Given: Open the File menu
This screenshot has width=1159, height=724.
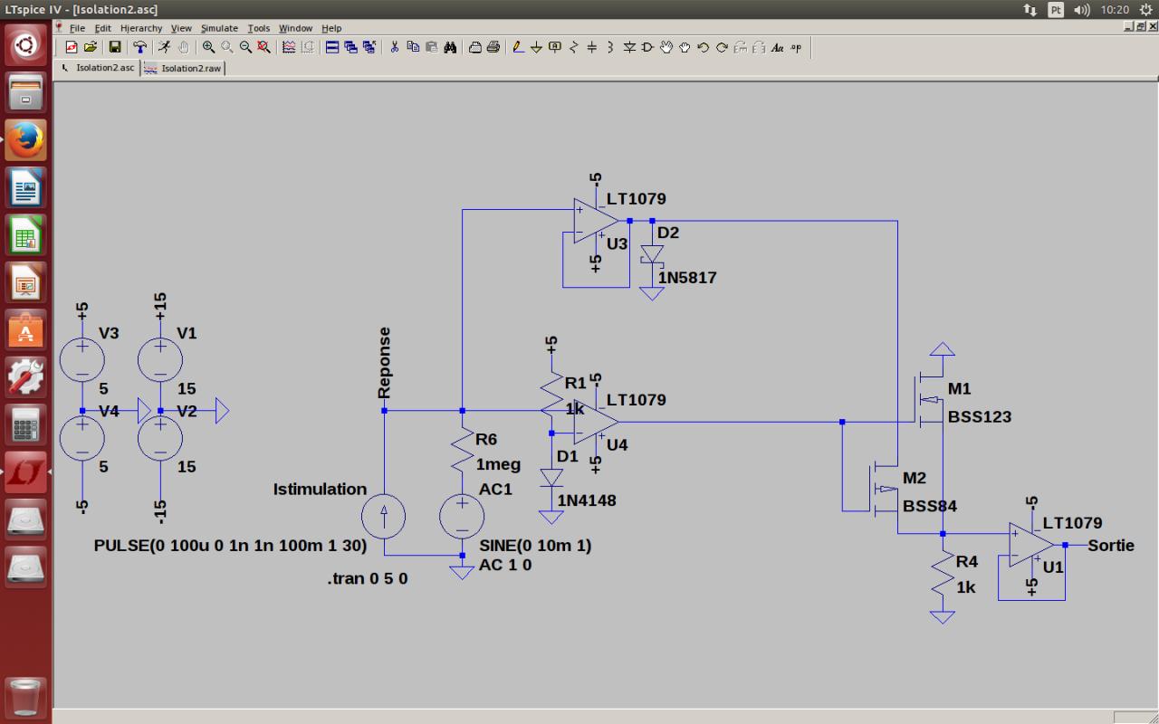Looking at the screenshot, I should point(77,28).
